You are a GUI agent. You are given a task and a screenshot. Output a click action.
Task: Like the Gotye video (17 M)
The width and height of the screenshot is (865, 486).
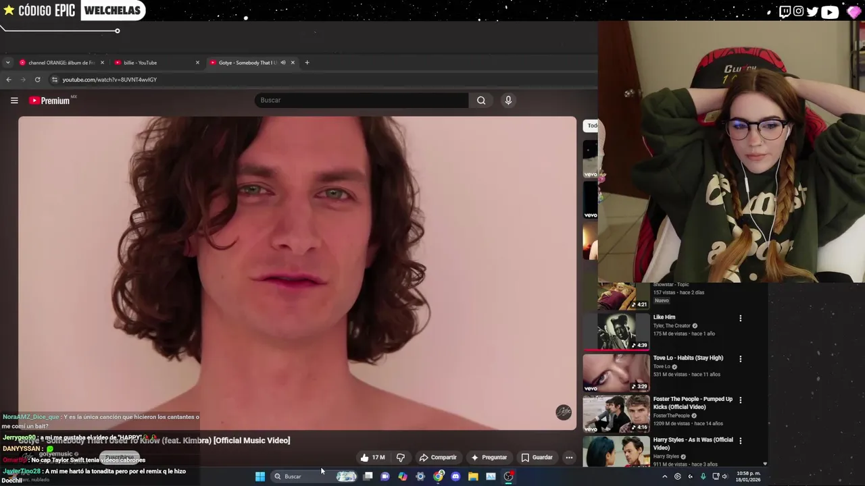372,458
